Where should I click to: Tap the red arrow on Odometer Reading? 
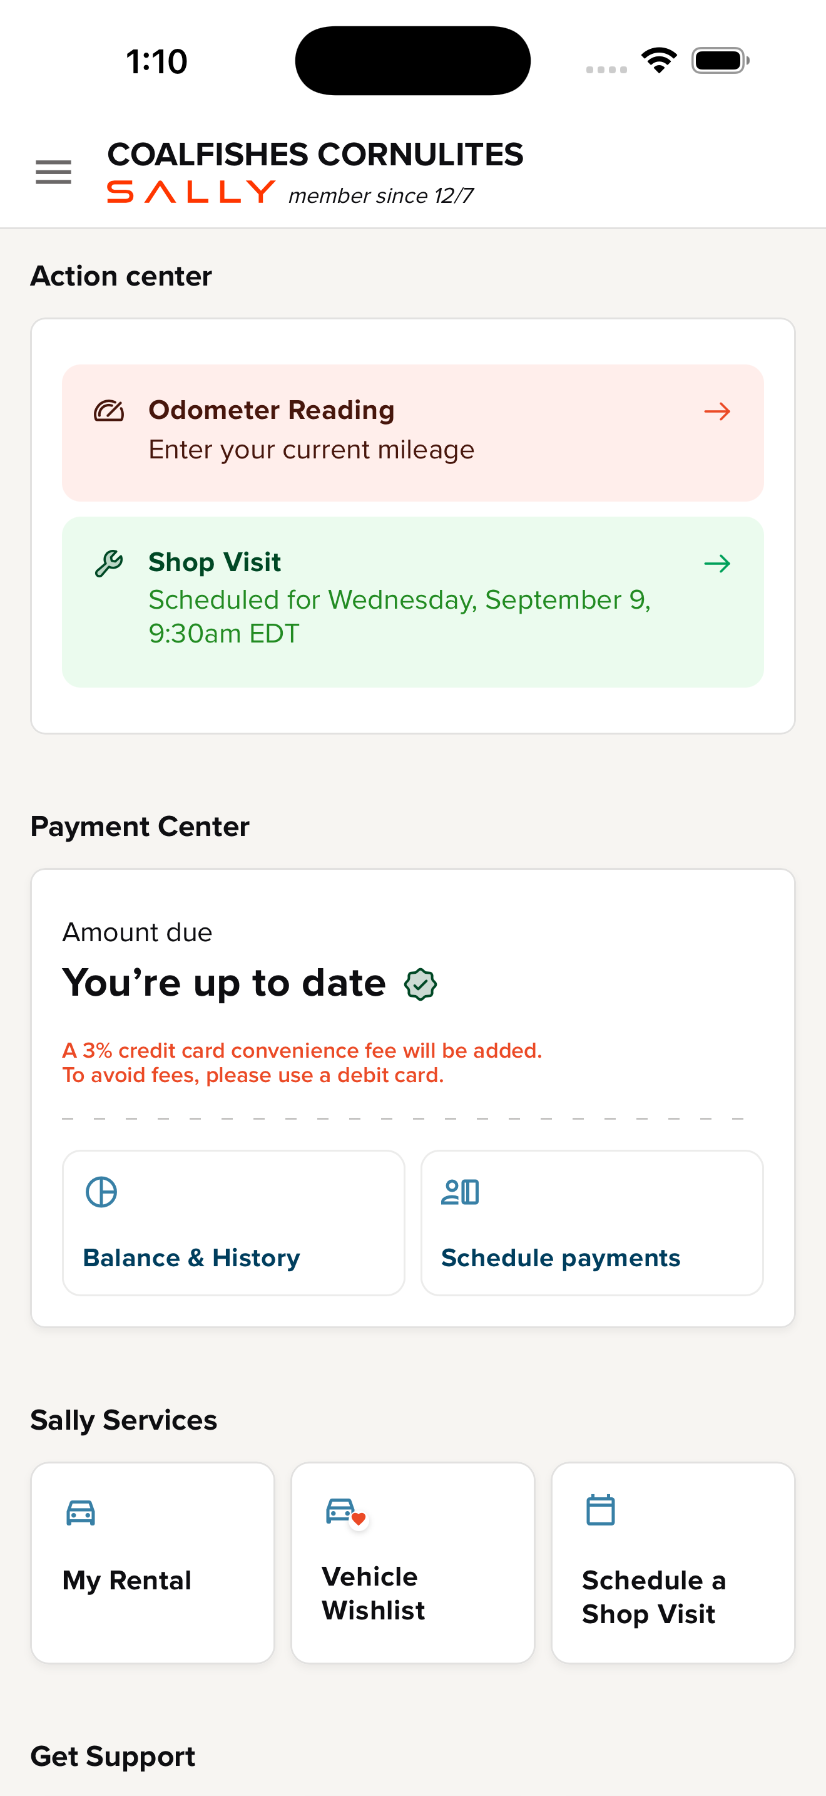point(717,411)
